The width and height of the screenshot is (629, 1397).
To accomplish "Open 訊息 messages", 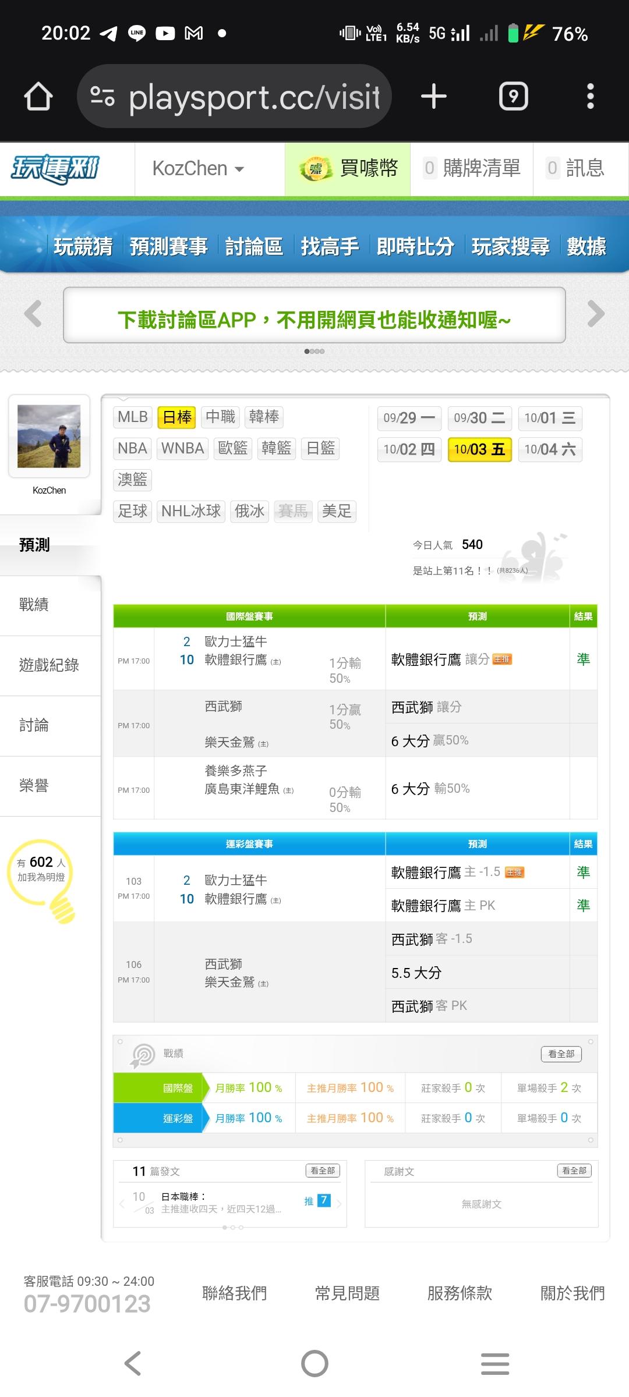I will pyautogui.click(x=576, y=169).
